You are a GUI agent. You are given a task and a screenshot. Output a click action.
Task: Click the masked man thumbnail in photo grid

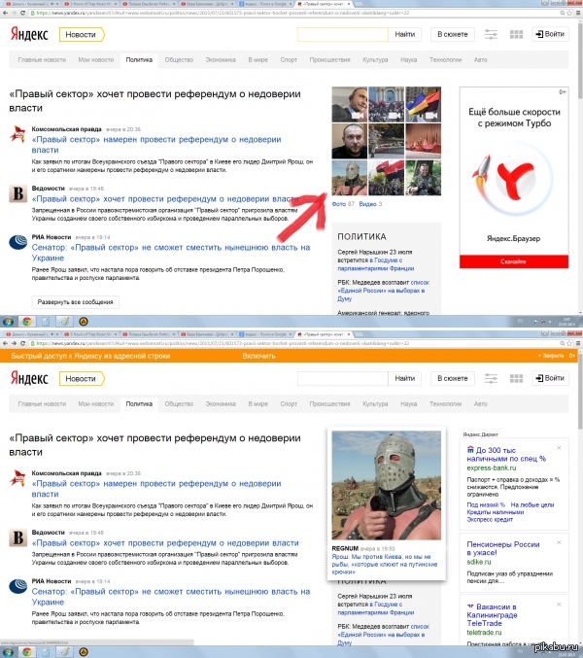pyautogui.click(x=348, y=178)
